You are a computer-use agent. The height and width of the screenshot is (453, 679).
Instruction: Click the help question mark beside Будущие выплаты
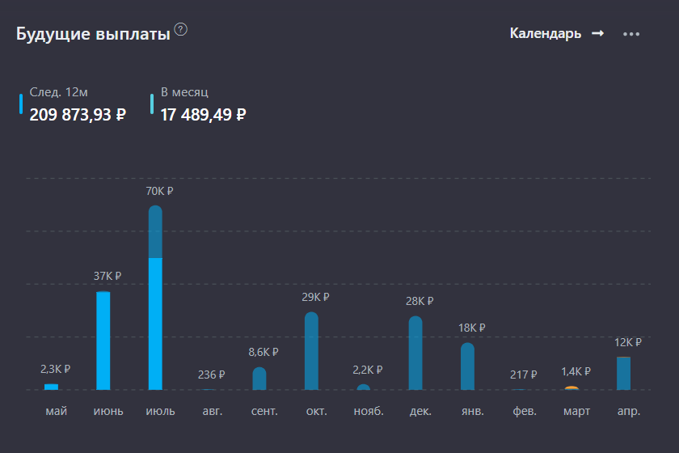pos(180,29)
